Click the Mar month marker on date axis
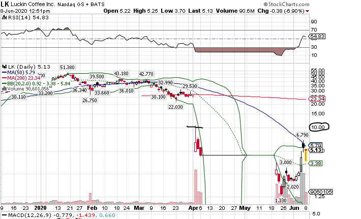 pyautogui.click(x=139, y=208)
